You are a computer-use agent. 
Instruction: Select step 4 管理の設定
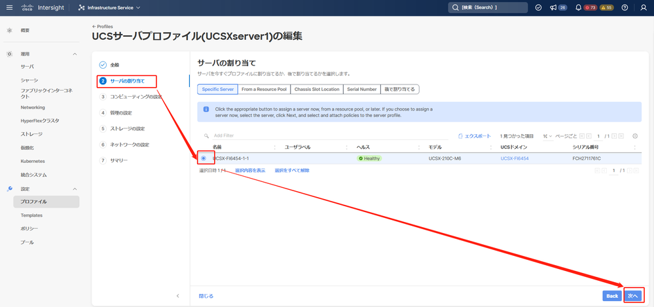(x=116, y=113)
